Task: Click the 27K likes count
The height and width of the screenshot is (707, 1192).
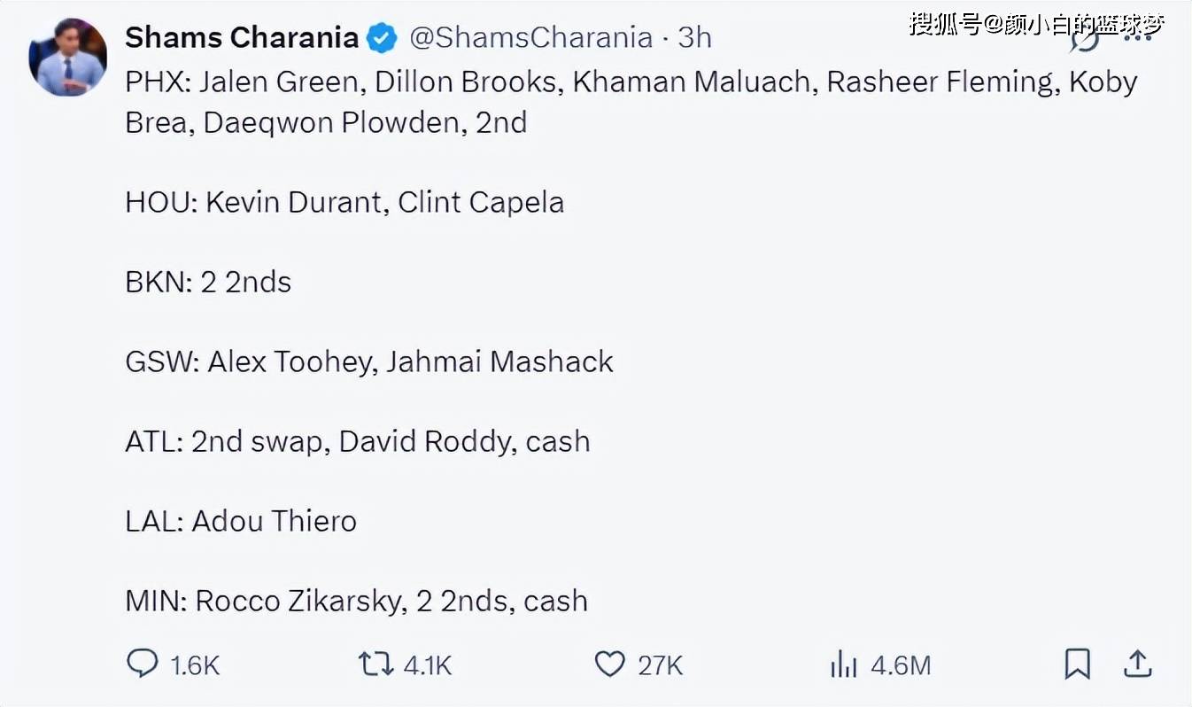Action: pos(660,665)
